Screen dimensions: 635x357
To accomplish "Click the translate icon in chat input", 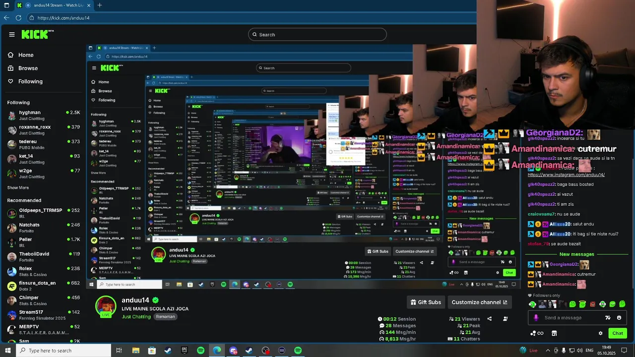I will [x=608, y=318].
